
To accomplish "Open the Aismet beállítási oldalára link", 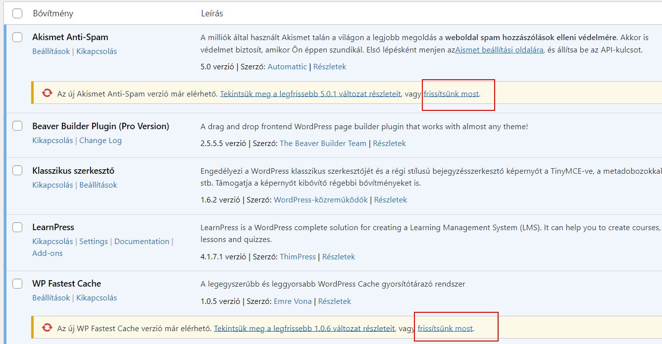I will [499, 49].
